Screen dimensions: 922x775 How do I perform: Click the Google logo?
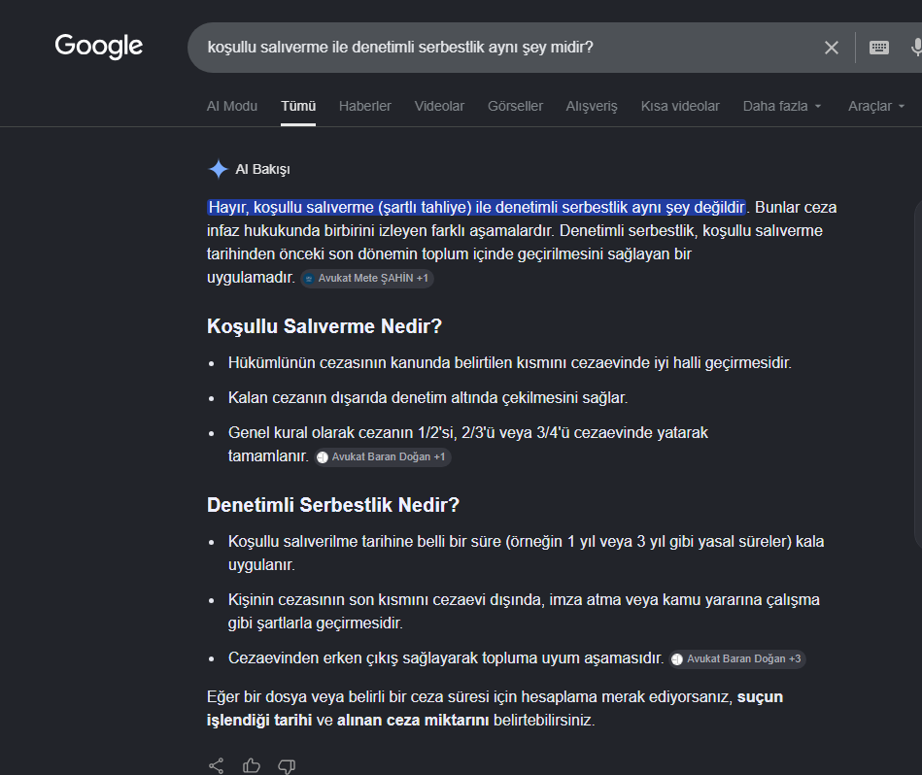[x=99, y=47]
